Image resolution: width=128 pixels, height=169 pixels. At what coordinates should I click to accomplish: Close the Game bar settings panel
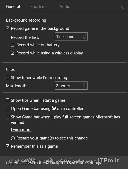[122, 7]
